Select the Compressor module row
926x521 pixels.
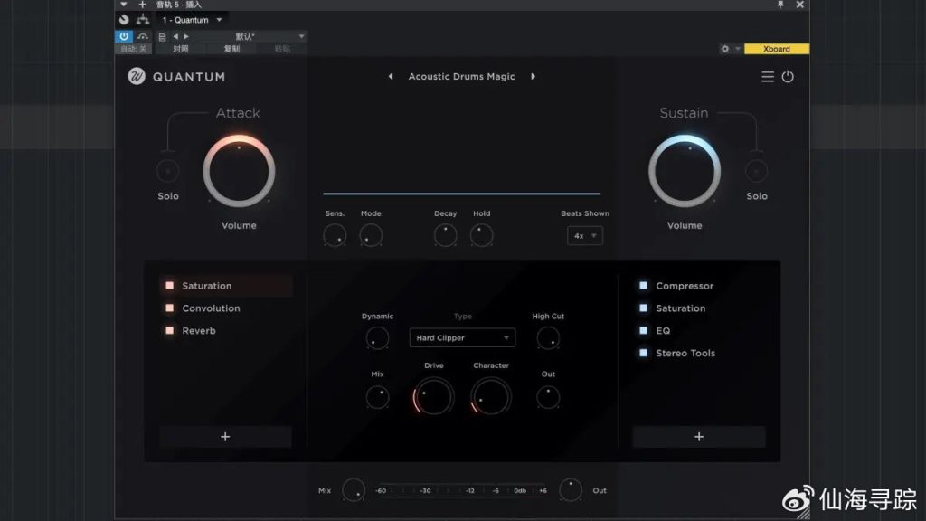click(699, 286)
